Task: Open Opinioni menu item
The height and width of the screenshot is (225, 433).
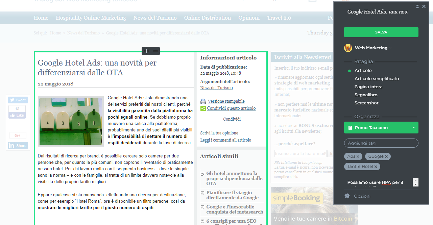Action: click(x=249, y=18)
